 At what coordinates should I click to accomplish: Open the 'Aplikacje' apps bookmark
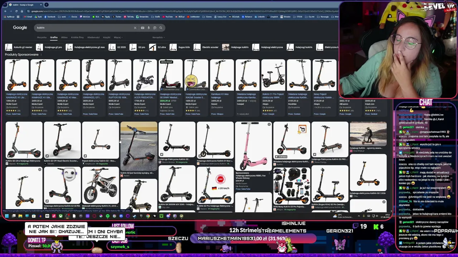pyautogui.click(x=9, y=16)
